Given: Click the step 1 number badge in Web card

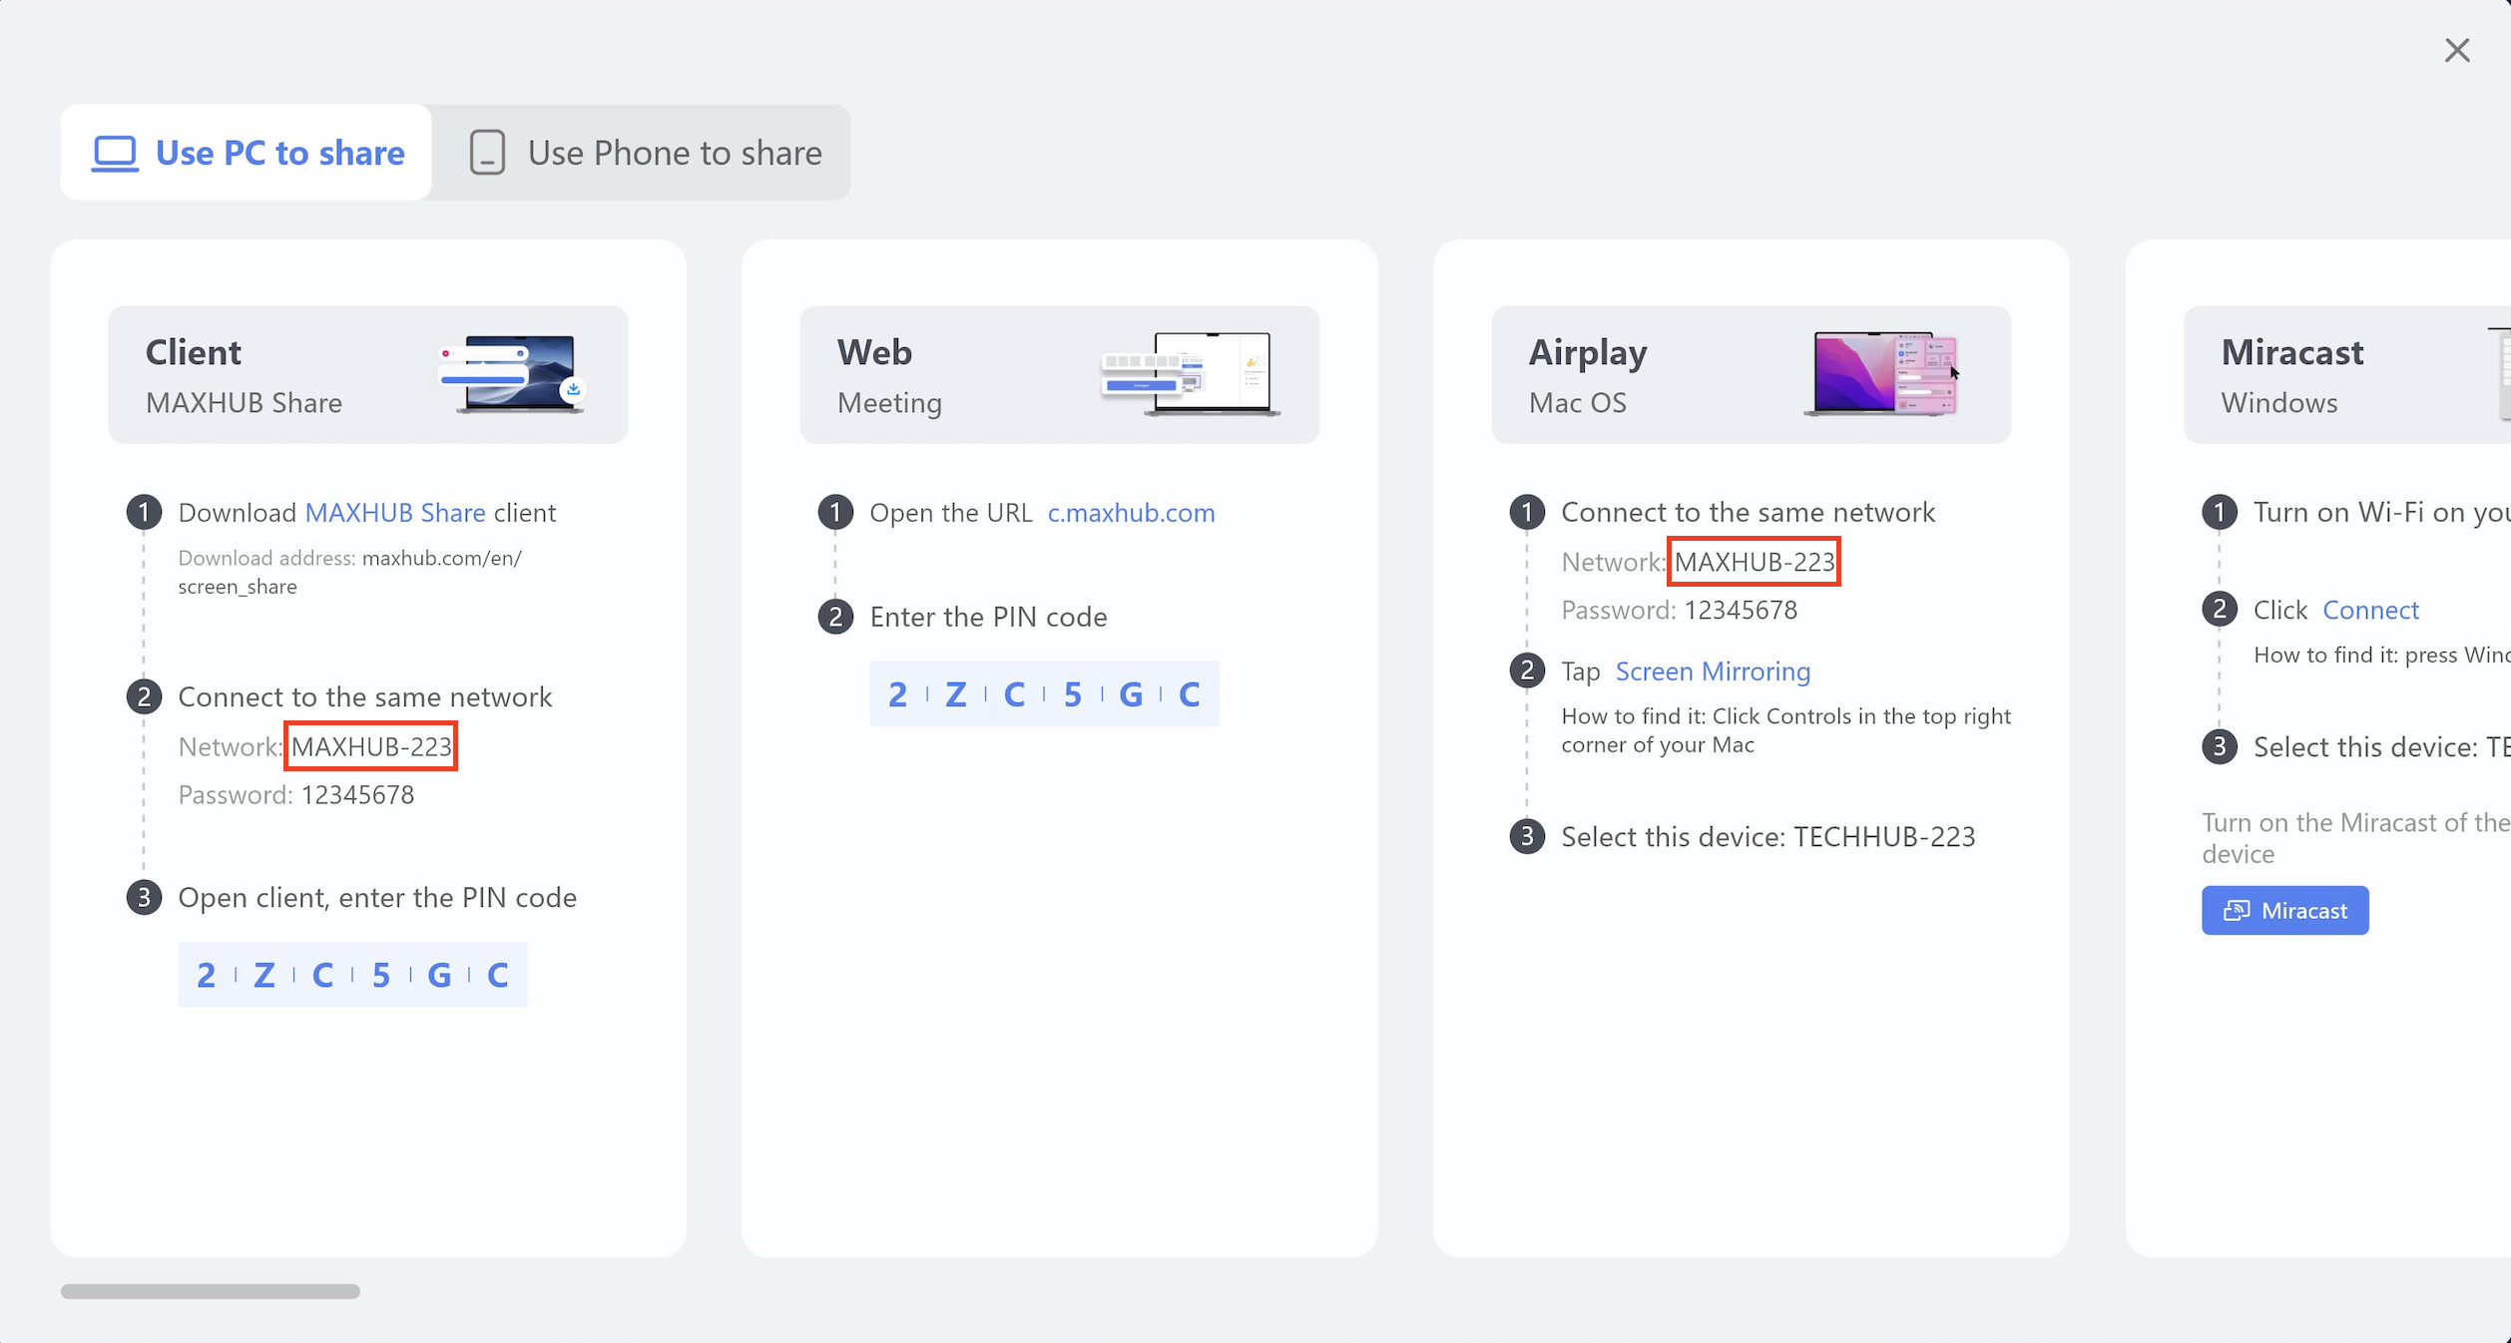Looking at the screenshot, I should [835, 513].
